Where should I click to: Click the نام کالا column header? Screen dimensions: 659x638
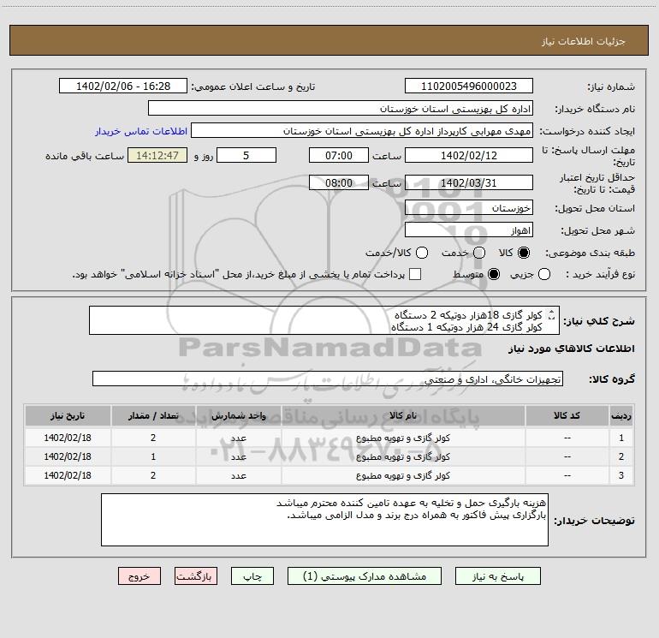(403, 416)
